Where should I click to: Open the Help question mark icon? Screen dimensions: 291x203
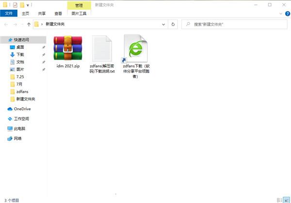point(288,14)
